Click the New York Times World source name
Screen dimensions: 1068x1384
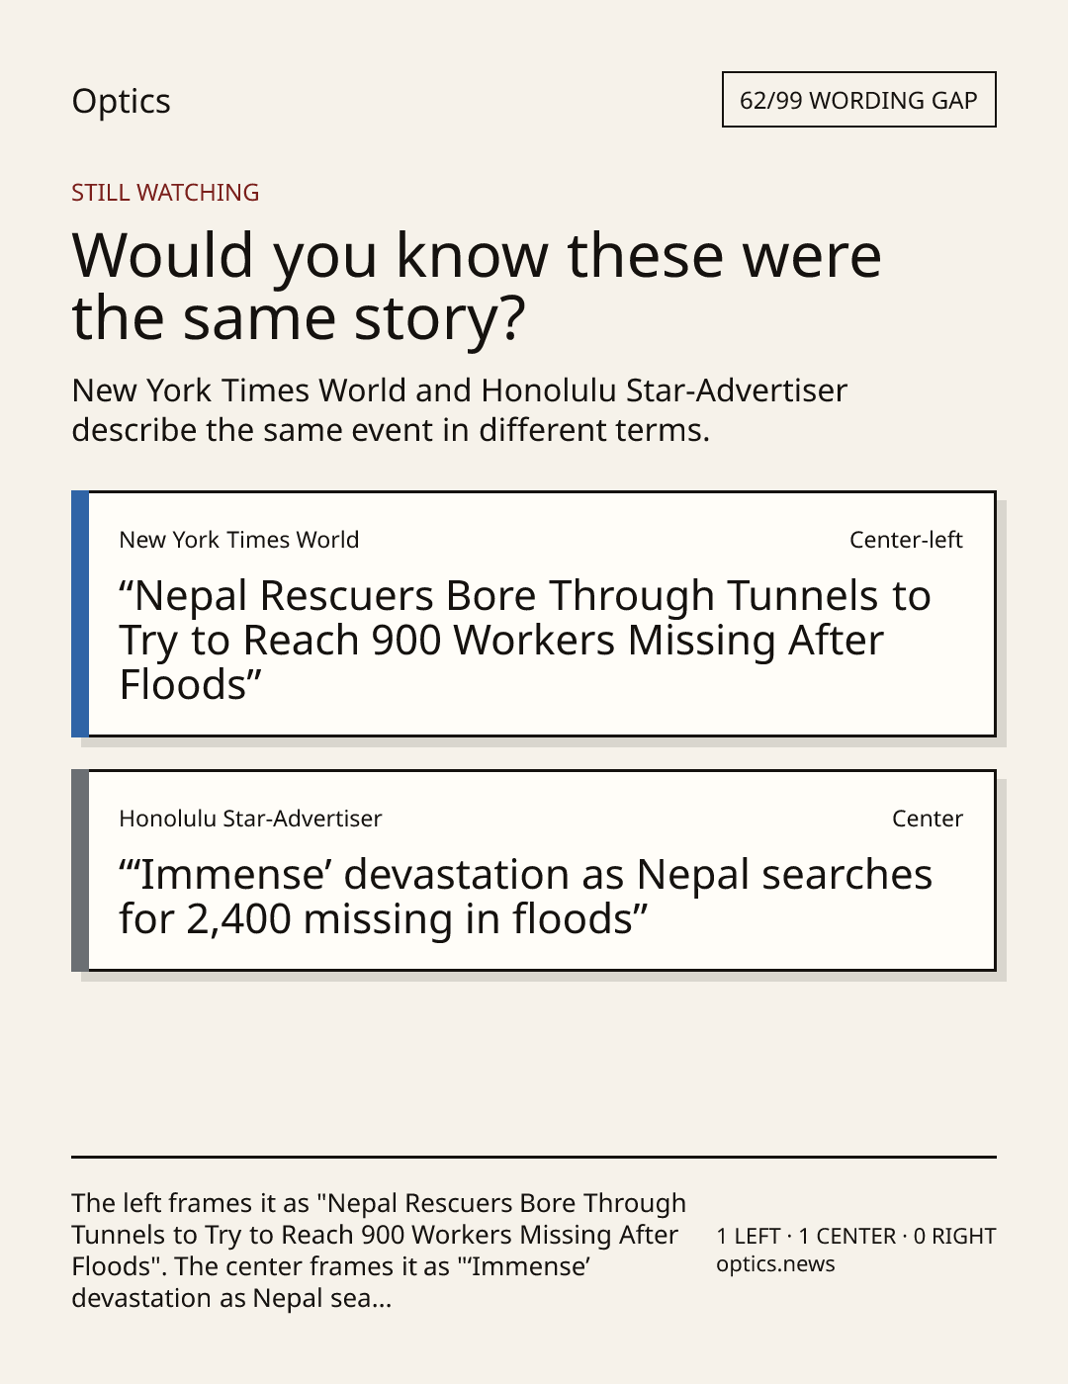[239, 540]
